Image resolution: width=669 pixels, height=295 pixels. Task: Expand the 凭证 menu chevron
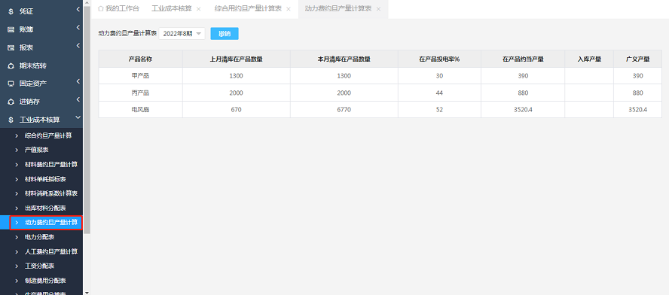point(78,9)
